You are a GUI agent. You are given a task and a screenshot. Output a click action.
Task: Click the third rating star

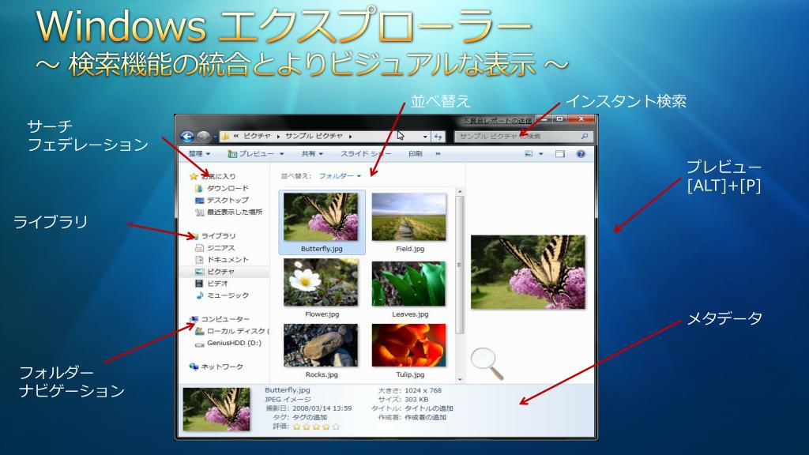coord(316,427)
